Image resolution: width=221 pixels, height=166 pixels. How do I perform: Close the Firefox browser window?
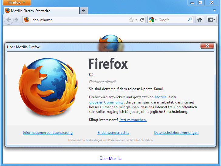pos(212,2)
